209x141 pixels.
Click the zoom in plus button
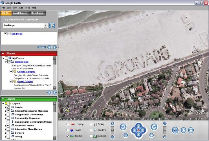[113, 123]
